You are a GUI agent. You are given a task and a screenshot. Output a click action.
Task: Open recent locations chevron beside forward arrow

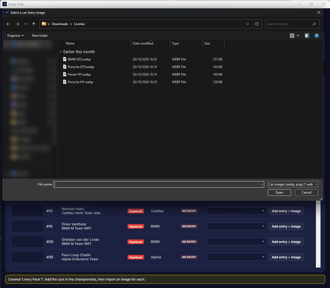pyautogui.click(x=26, y=24)
